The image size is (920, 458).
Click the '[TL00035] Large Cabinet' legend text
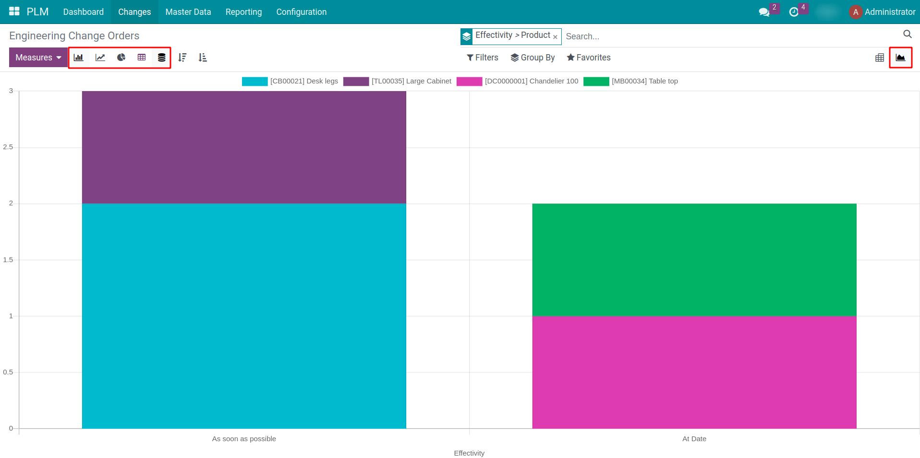pos(412,81)
